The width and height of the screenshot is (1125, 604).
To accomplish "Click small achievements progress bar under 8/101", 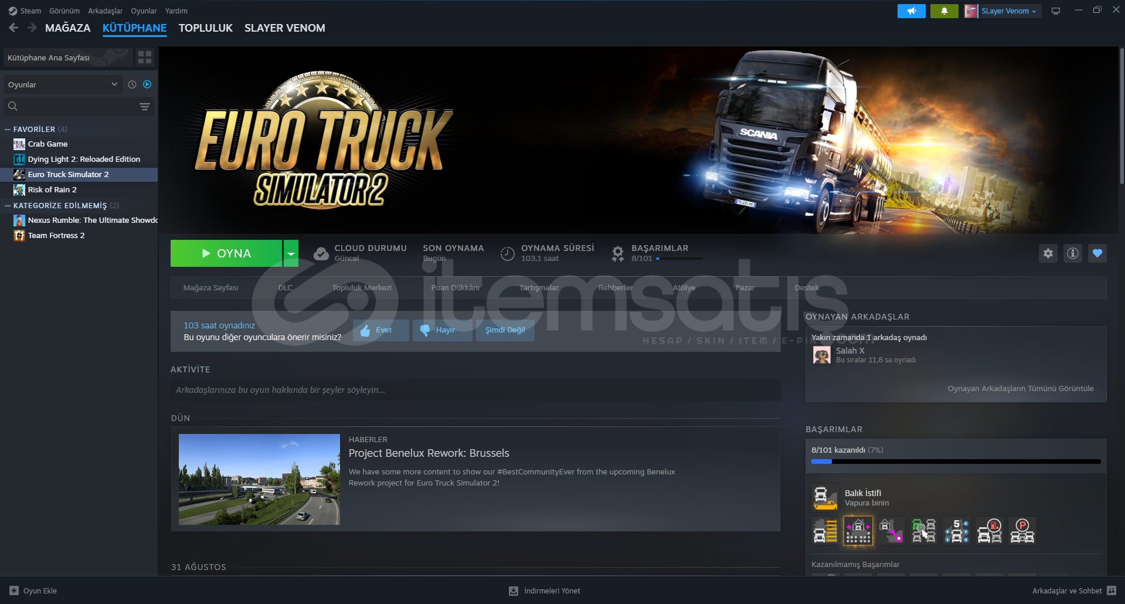I will pos(679,259).
